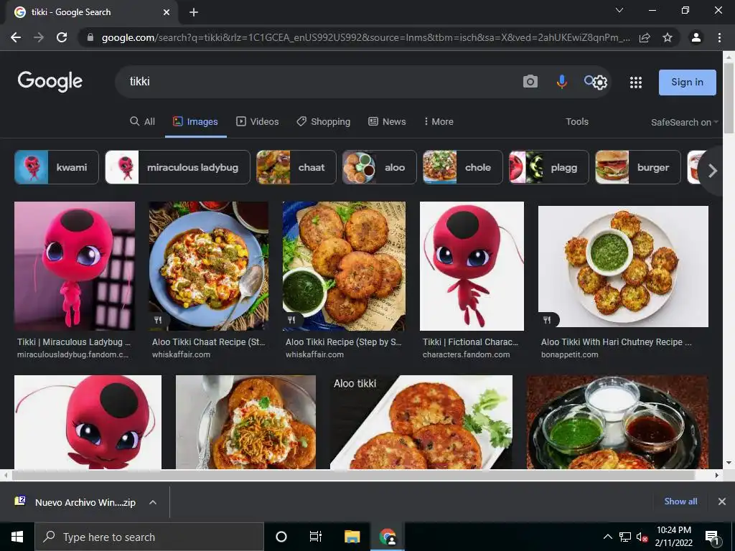735x551 pixels.
Task: Open downloaded Nuevo Archivo Win zip file
Action: coord(76,502)
